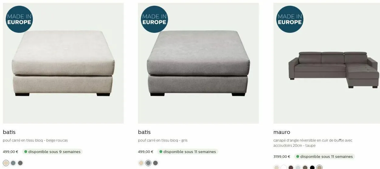Choose selected grey swatch under gris batis
The height and width of the screenshot is (169, 380).
[148, 163]
